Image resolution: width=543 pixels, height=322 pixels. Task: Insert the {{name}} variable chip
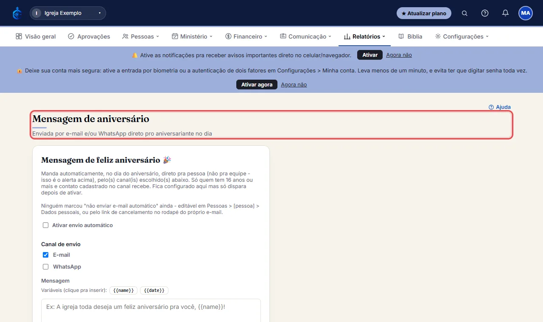pos(123,290)
